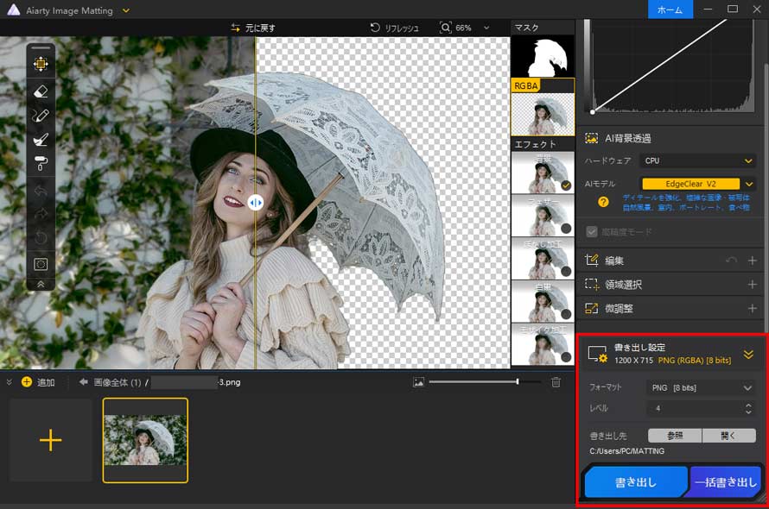Enable the 高精度モード checkbox

click(591, 230)
